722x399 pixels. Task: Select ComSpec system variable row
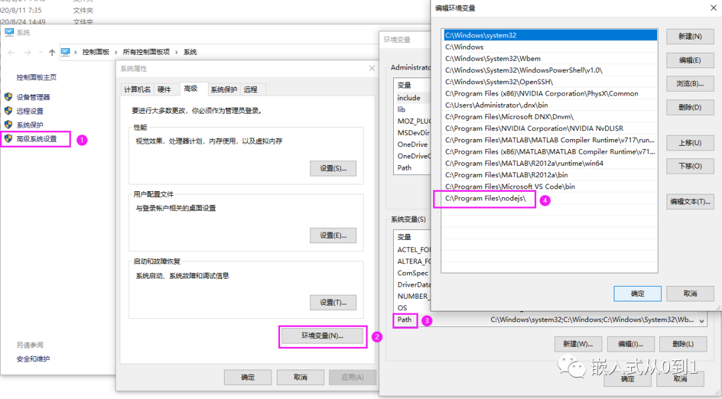click(x=413, y=273)
